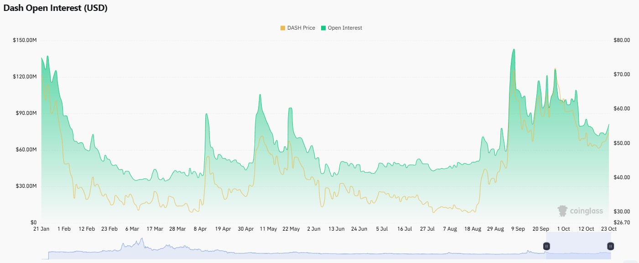
Task: Click the '$26.70' price axis value
Action: [621, 222]
